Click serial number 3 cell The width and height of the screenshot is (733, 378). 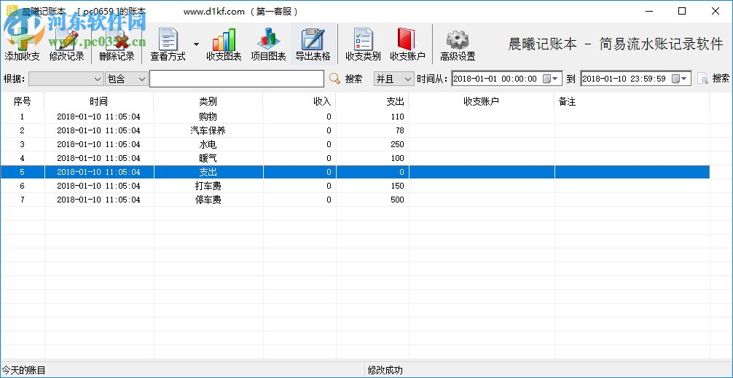(x=22, y=144)
